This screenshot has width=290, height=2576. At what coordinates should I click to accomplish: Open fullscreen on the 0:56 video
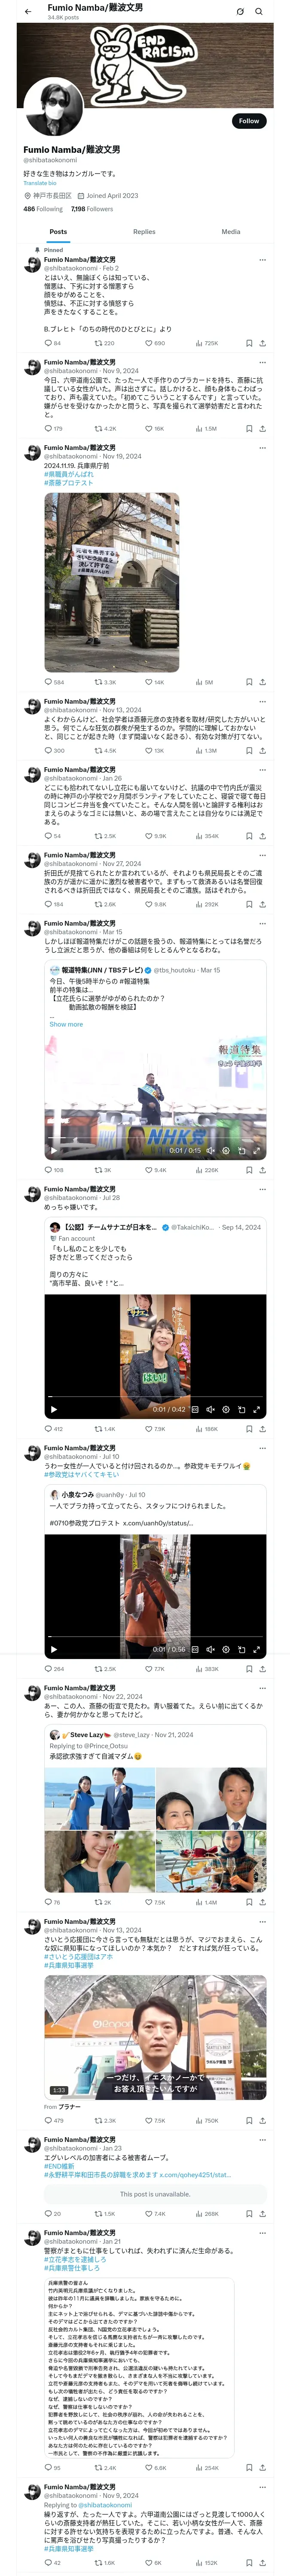pyautogui.click(x=257, y=1649)
